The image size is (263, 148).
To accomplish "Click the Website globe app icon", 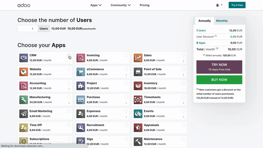I will click(23, 72).
